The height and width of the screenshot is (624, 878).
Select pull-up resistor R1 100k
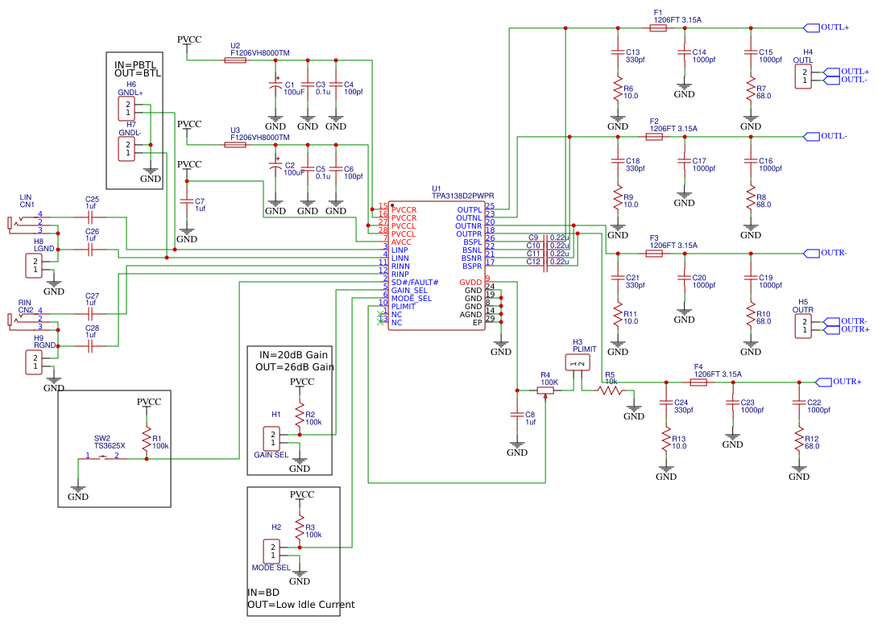click(146, 440)
